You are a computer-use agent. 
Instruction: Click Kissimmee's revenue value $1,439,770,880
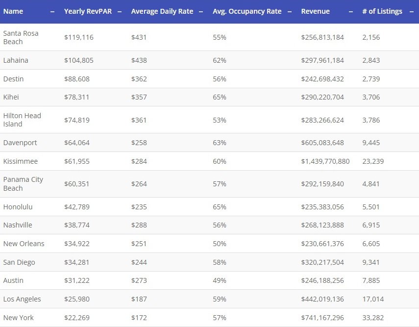pos(325,161)
